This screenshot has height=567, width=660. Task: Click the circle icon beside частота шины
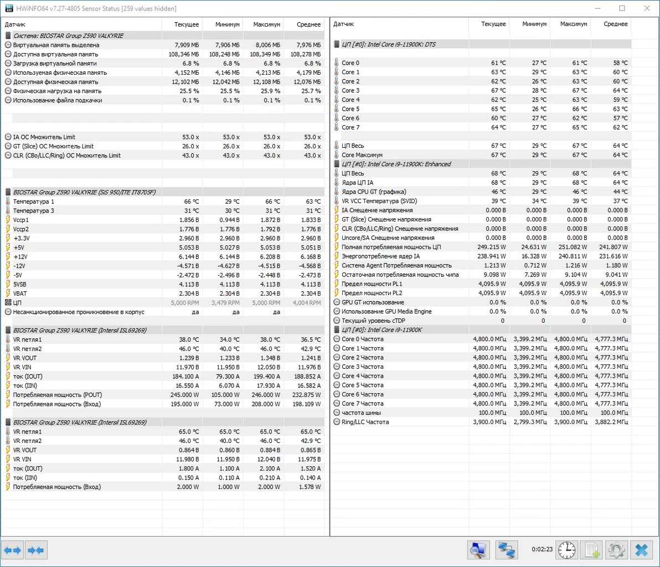pos(337,413)
